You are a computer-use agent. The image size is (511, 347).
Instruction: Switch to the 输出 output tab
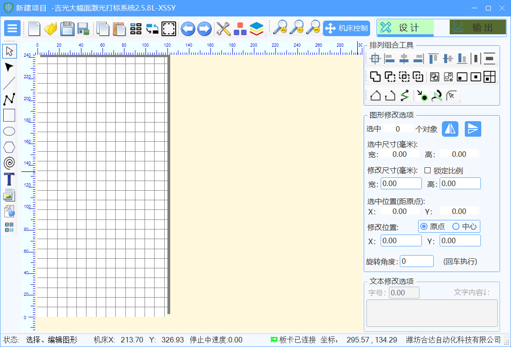[x=477, y=28]
